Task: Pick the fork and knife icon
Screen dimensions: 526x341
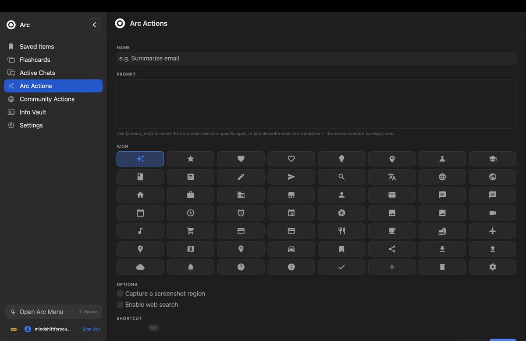Action: (x=341, y=231)
